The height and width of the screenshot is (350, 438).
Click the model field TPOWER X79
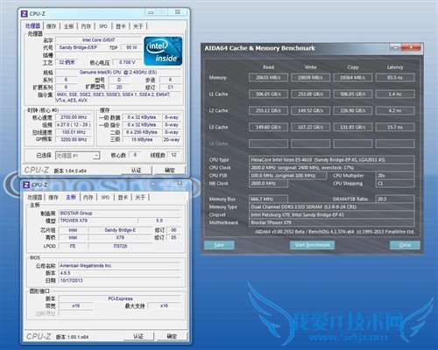click(97, 220)
